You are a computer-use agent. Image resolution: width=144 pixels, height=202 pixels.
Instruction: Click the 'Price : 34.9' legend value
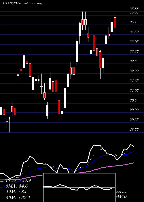point(18,180)
